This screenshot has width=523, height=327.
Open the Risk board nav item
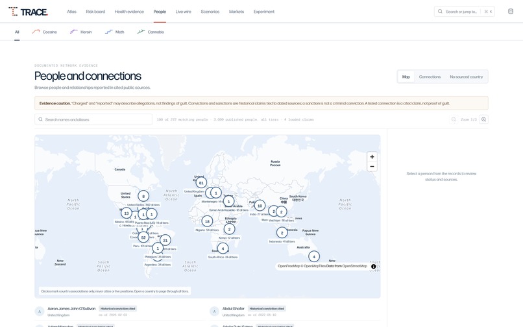click(x=95, y=12)
